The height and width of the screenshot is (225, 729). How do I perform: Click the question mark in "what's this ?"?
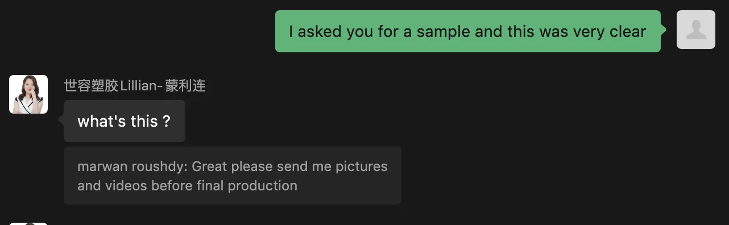tap(166, 121)
